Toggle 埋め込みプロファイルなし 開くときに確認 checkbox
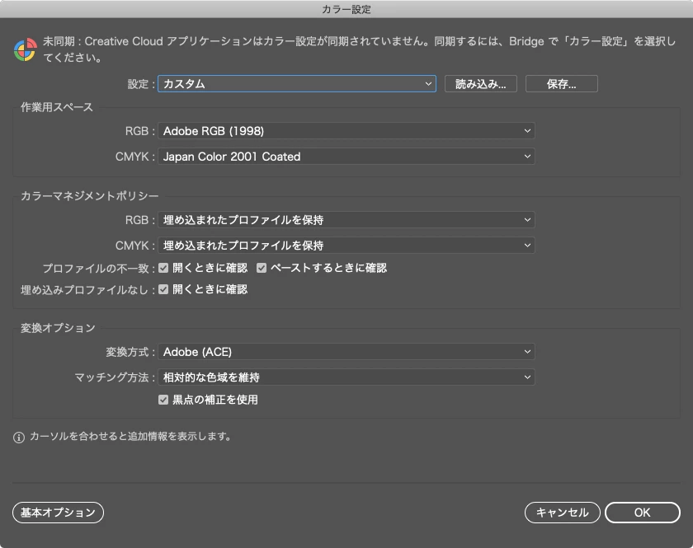Screen dimensions: 693x548 click(x=163, y=289)
